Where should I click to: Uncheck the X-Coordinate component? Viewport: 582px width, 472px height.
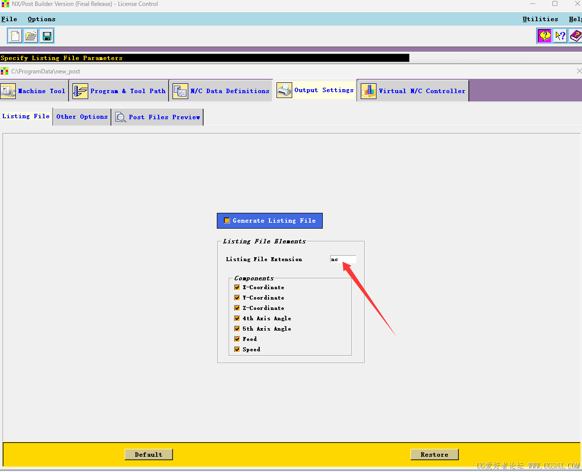(237, 287)
